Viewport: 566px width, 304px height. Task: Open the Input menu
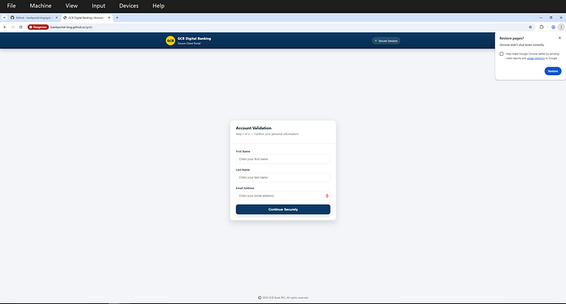pos(98,6)
